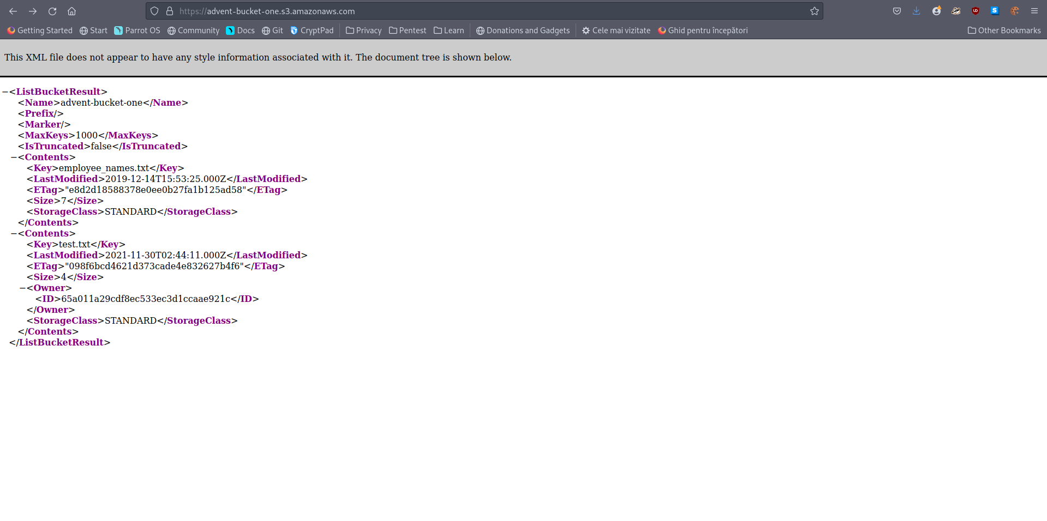Bookmark this page with the star icon

pyautogui.click(x=814, y=11)
